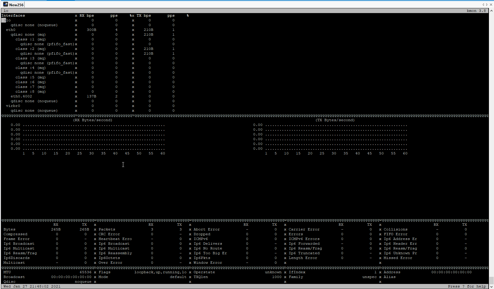Click the Carrier Error statistic label
The height and width of the screenshot is (289, 494).
[x=304, y=229]
